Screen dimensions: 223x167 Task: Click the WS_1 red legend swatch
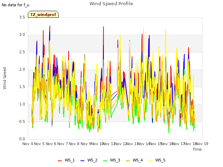pyautogui.click(x=60, y=161)
